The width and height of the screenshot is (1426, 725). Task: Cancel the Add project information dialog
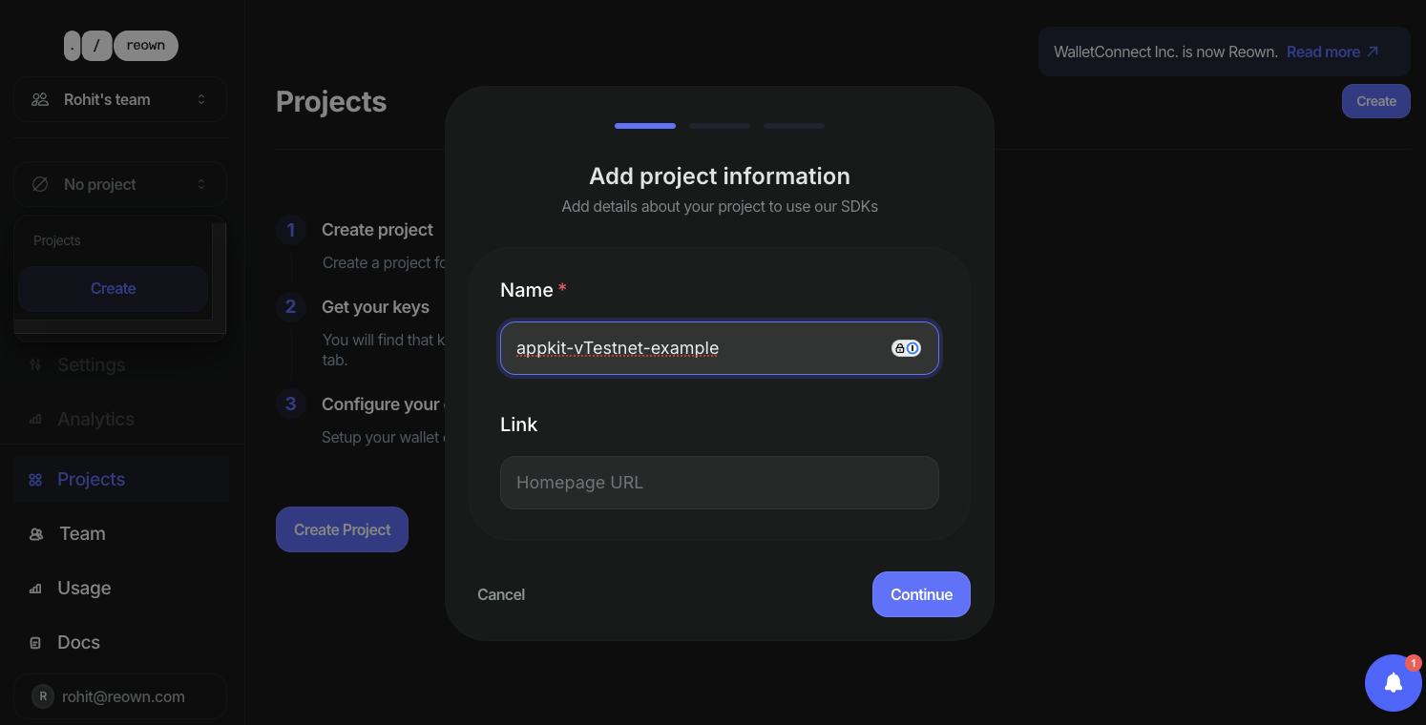(x=501, y=594)
